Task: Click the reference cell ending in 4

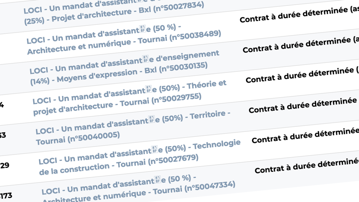Action: [1, 105]
